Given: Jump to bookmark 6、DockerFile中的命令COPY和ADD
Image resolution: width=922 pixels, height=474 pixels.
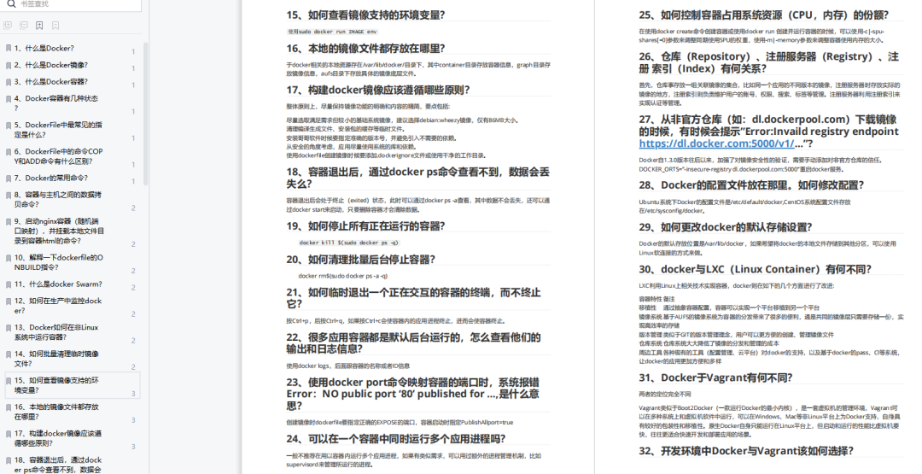Looking at the screenshot, I should point(59,155).
